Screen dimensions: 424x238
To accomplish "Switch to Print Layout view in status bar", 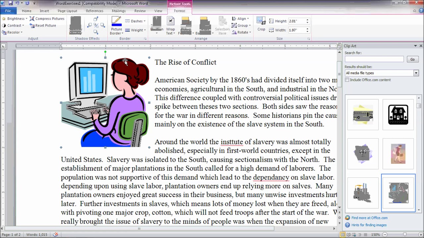I will point(343,235).
